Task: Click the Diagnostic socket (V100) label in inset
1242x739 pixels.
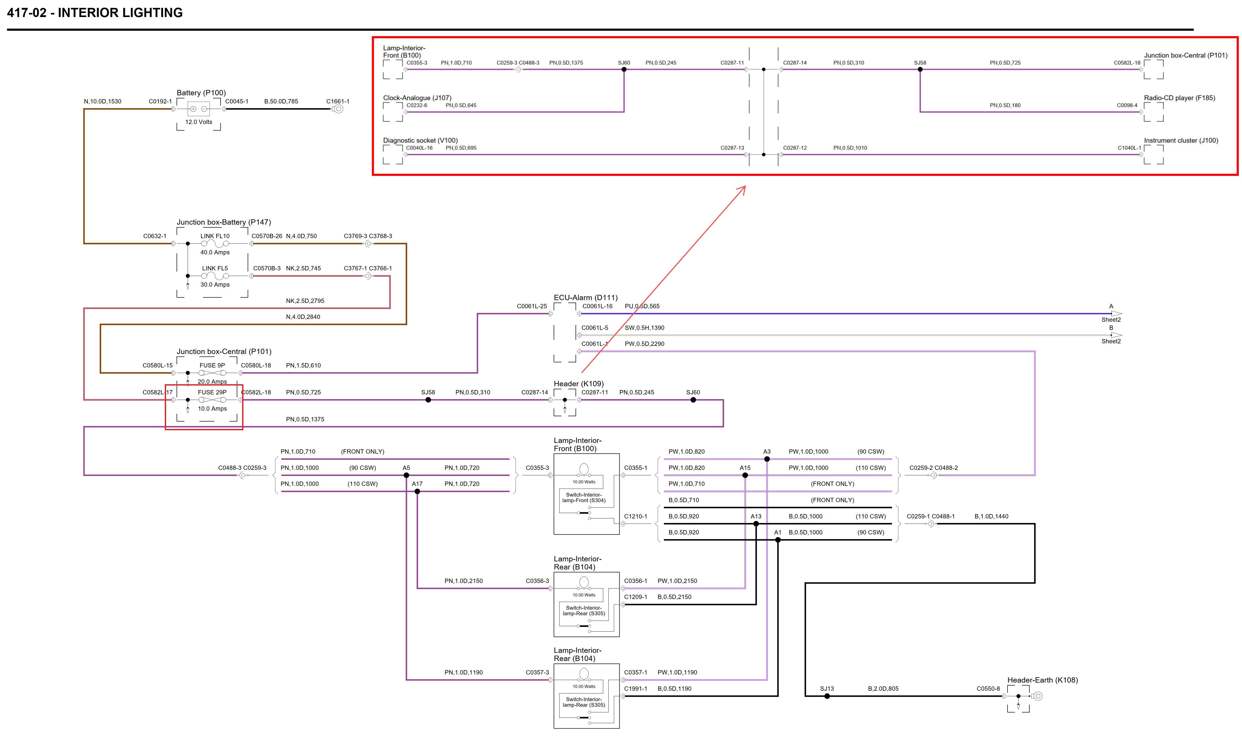Action: (x=420, y=141)
